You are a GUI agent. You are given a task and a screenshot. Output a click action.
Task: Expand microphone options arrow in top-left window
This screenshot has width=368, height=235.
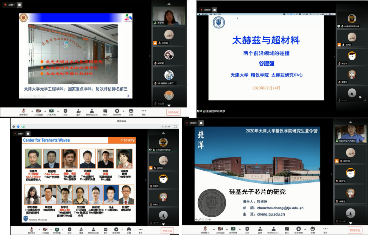pos(32,111)
